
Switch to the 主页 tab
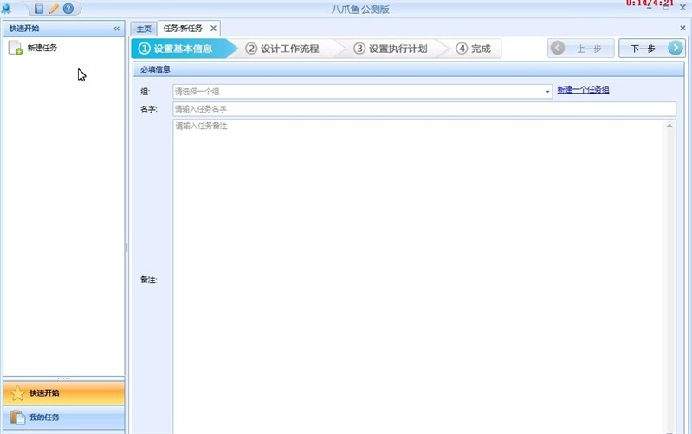coord(144,29)
